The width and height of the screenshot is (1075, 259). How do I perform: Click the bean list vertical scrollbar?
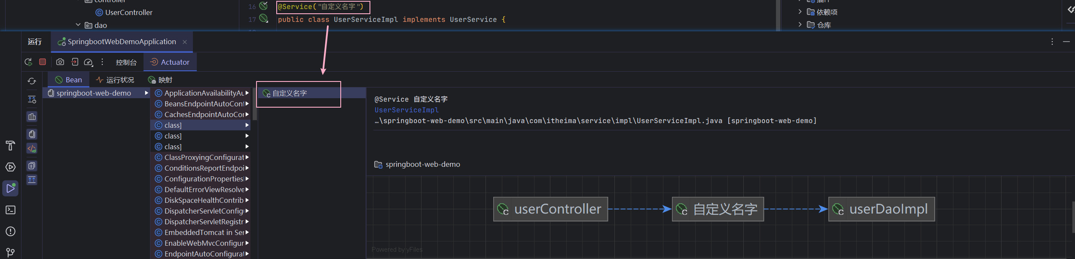coord(254,107)
